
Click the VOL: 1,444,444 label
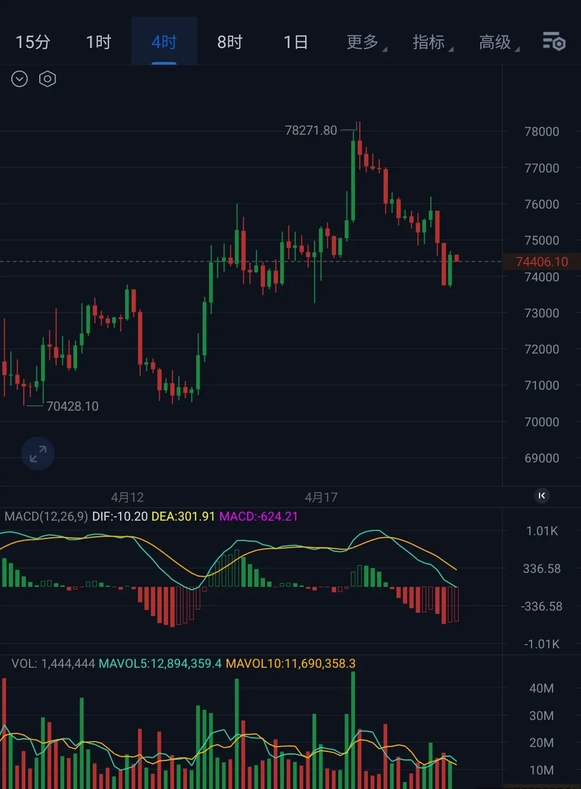(53, 663)
